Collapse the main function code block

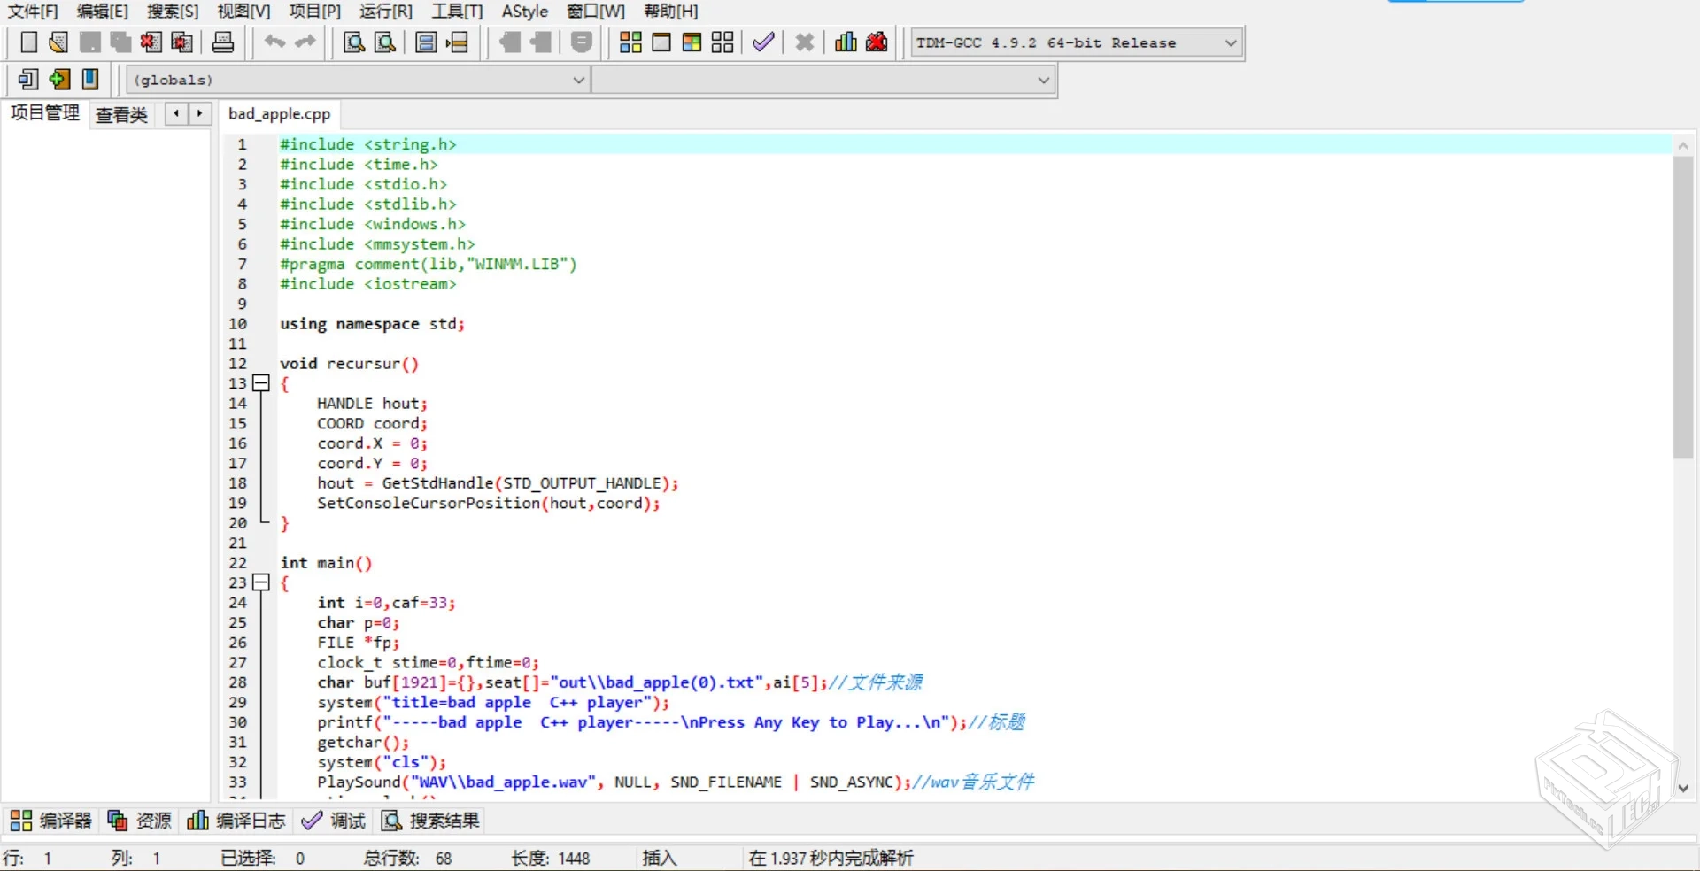point(260,582)
